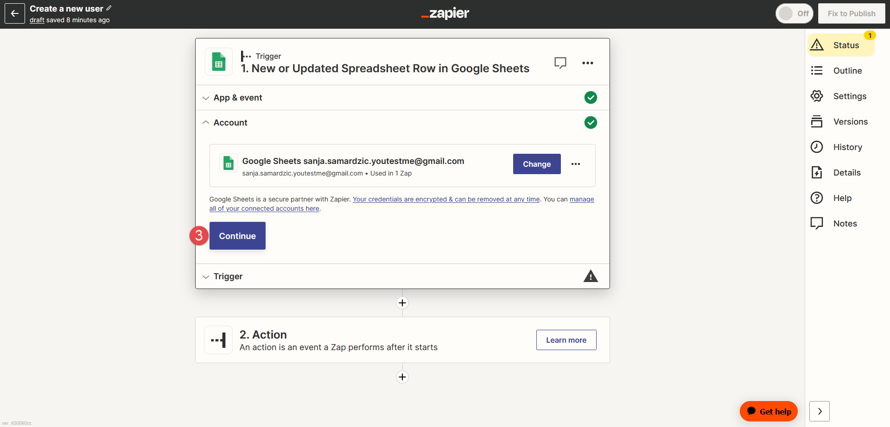This screenshot has width=890, height=427.
Task: Click the Status warning triangle icon
Action: tap(817, 45)
